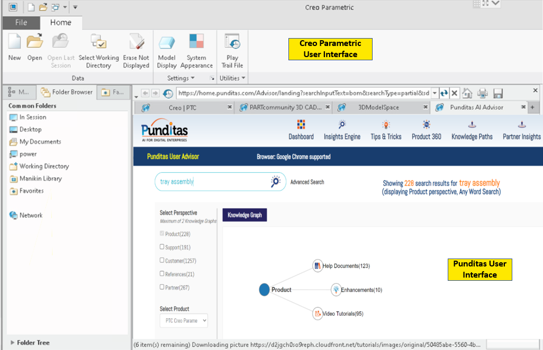Image resolution: width=543 pixels, height=350 pixels.
Task: Enable the References(21) perspective checkbox
Action: coord(162,273)
